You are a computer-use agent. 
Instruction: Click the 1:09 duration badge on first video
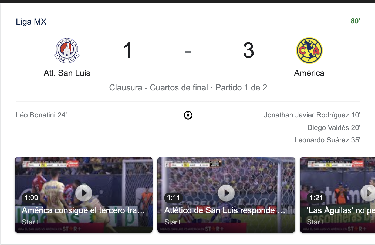pos(31,198)
